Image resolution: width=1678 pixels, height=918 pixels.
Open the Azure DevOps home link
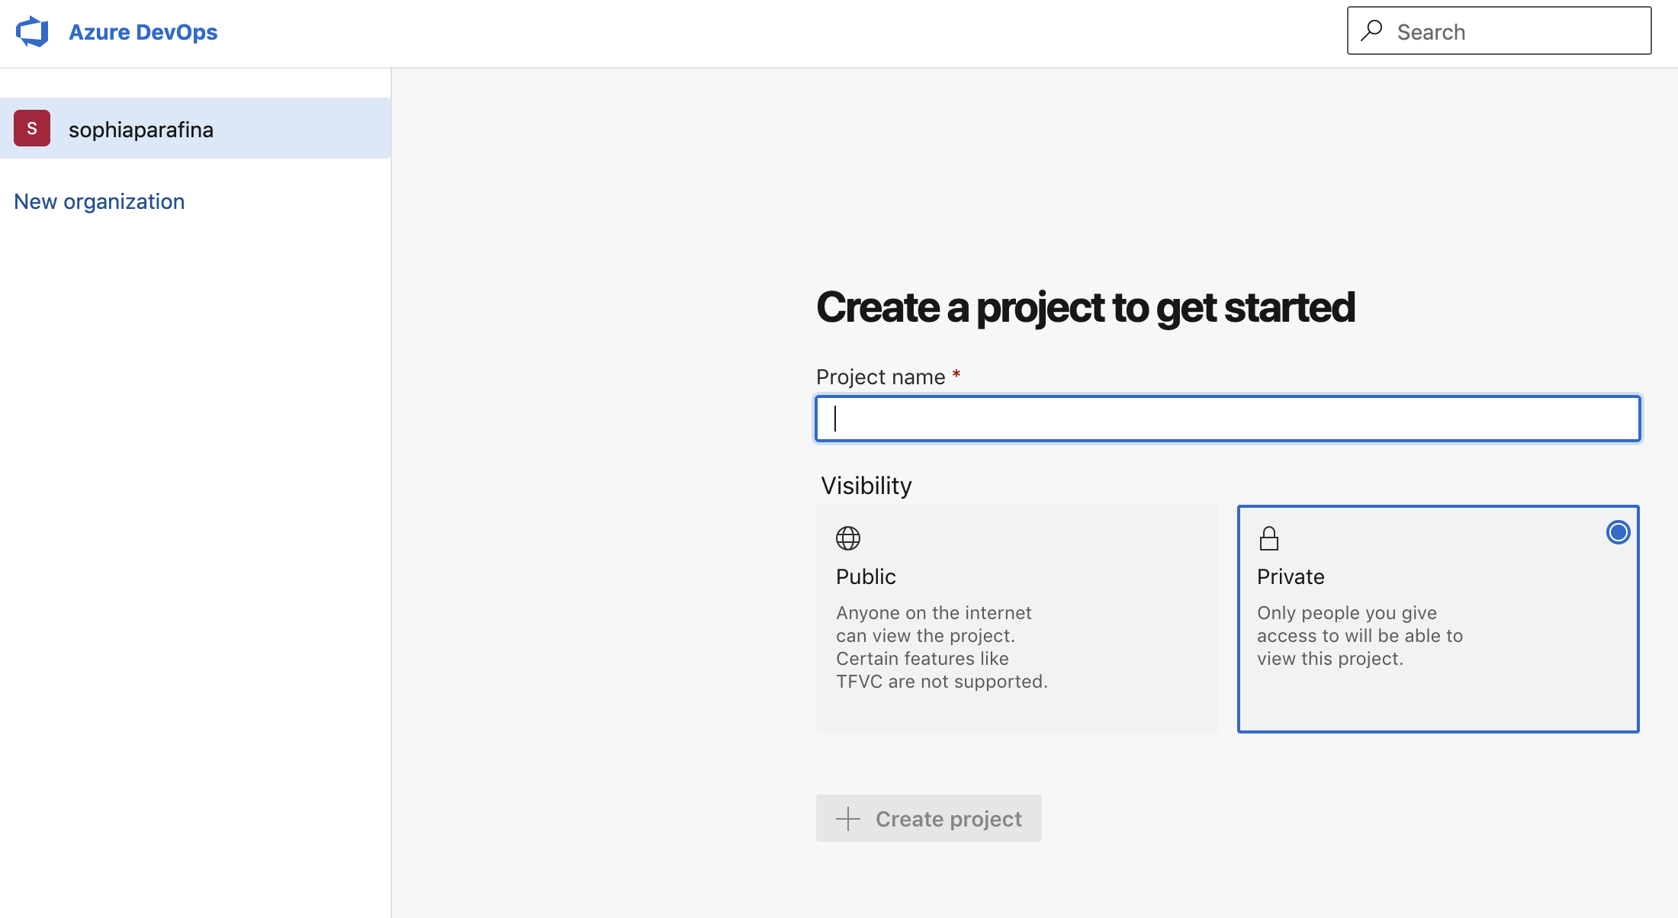tap(143, 32)
